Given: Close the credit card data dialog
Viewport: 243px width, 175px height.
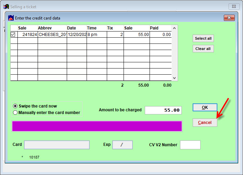Looking at the screenshot, I should point(229,18).
